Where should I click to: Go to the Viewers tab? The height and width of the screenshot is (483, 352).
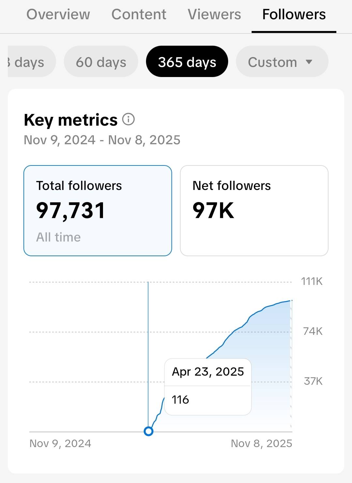(214, 15)
